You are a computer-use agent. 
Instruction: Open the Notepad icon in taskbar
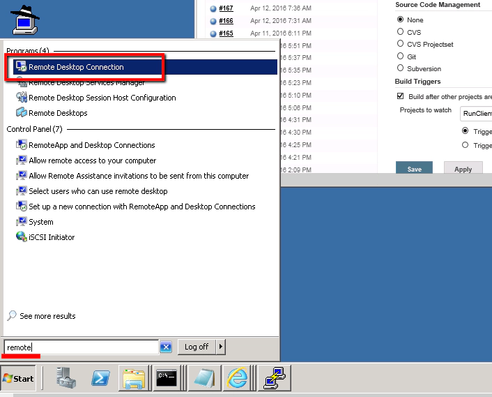click(x=204, y=378)
